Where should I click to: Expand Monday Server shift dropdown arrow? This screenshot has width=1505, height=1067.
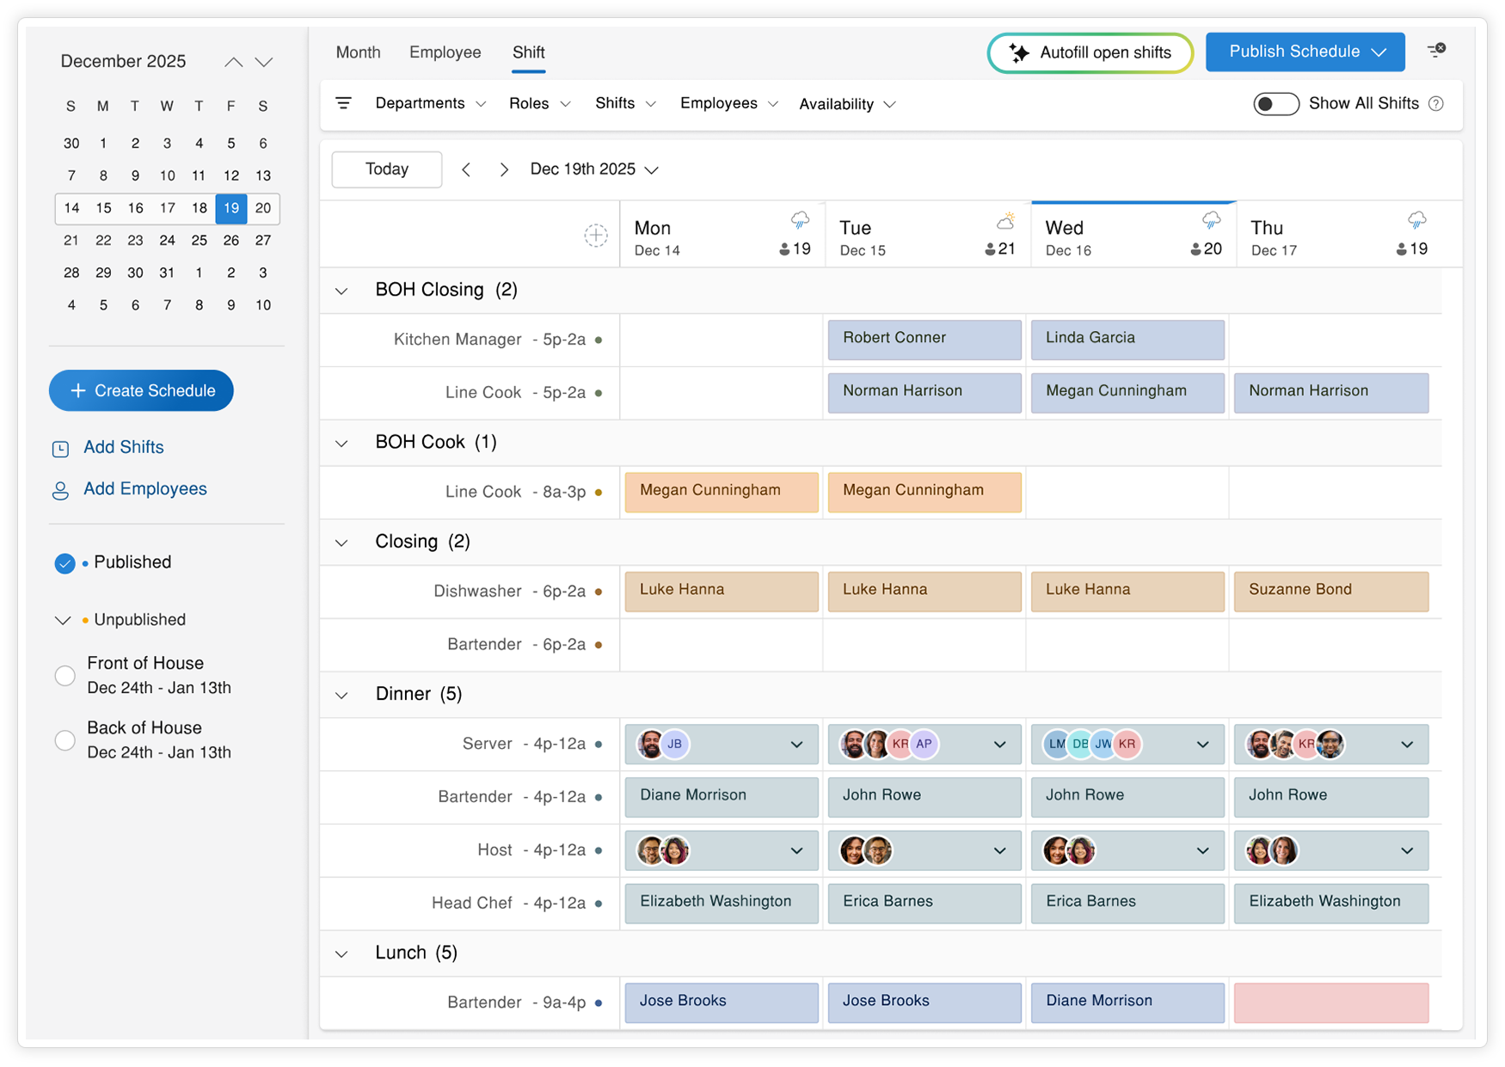click(x=796, y=745)
